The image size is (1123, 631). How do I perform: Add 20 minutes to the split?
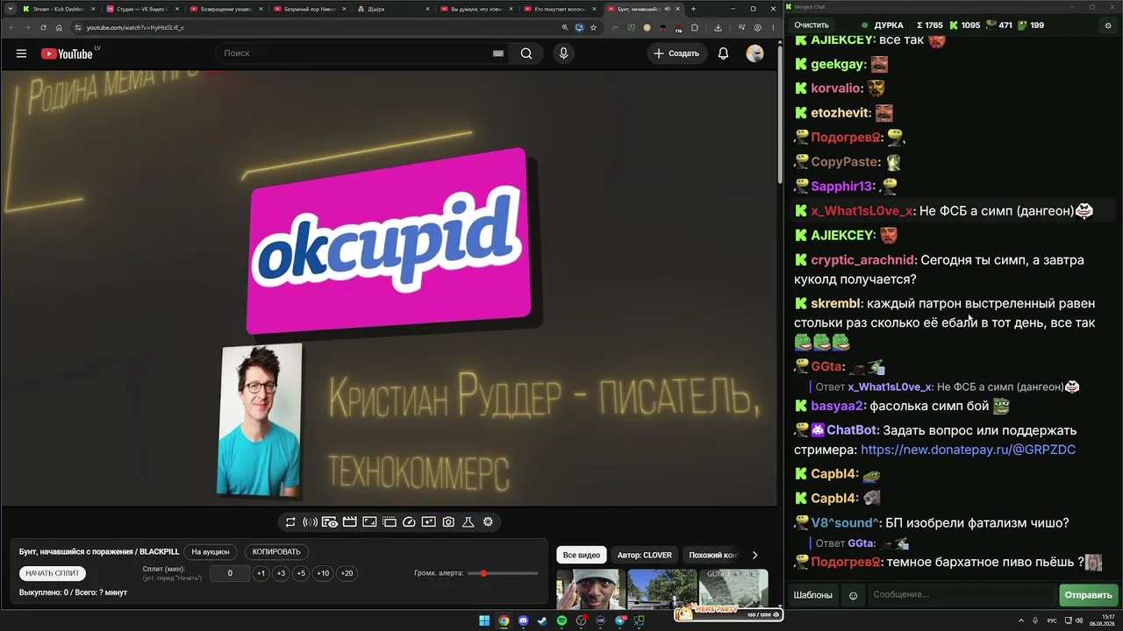[x=347, y=573]
